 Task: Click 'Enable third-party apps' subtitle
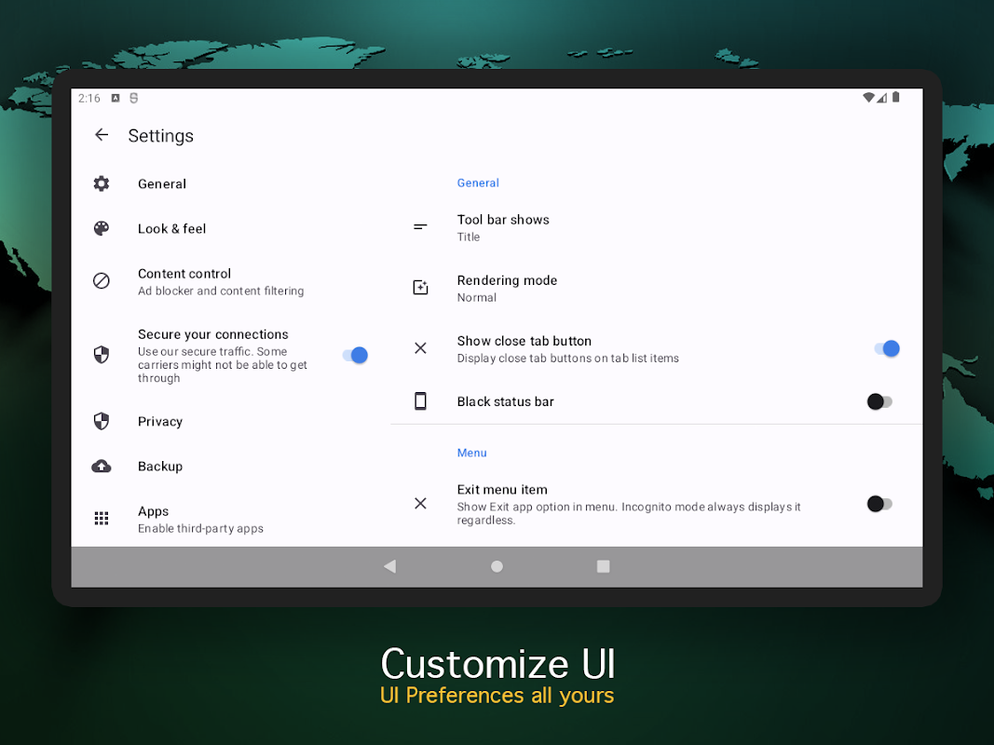click(200, 528)
